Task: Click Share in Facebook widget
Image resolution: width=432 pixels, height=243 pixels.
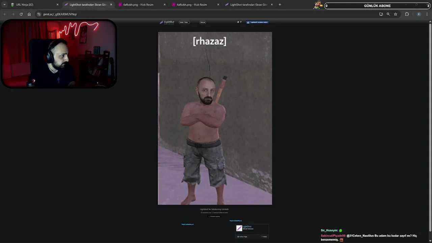Action: pyautogui.click(x=264, y=237)
